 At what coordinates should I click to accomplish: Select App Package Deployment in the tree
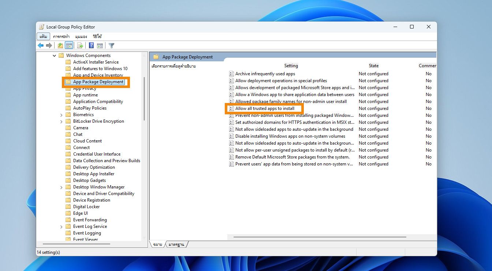click(98, 82)
